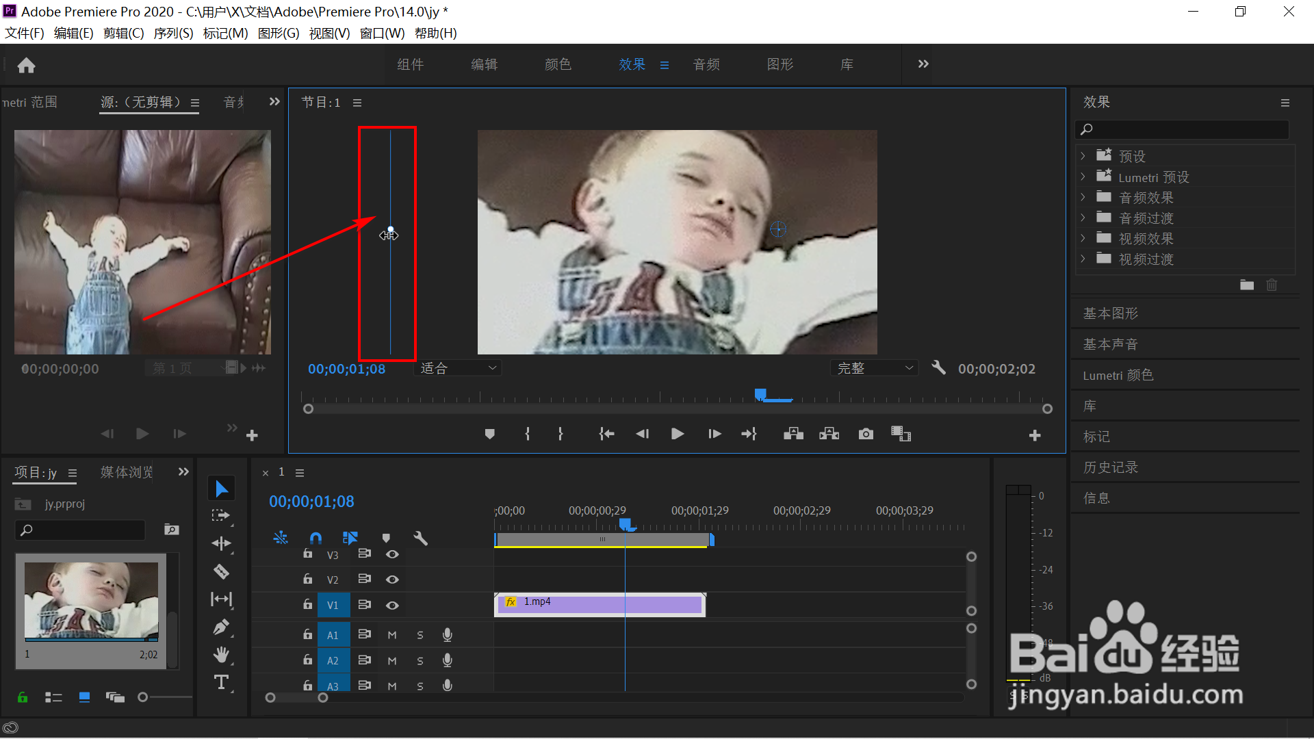1314x739 pixels.
Task: Click the Export Frame camera icon
Action: coord(866,434)
